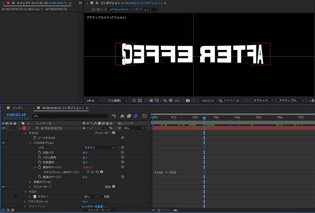Collapse the マスク group
This screenshot has width=315, height=213.
click(x=25, y=192)
